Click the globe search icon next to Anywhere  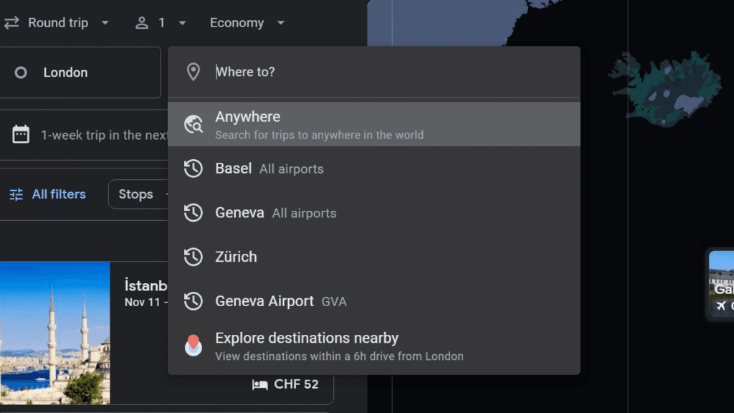tap(194, 124)
